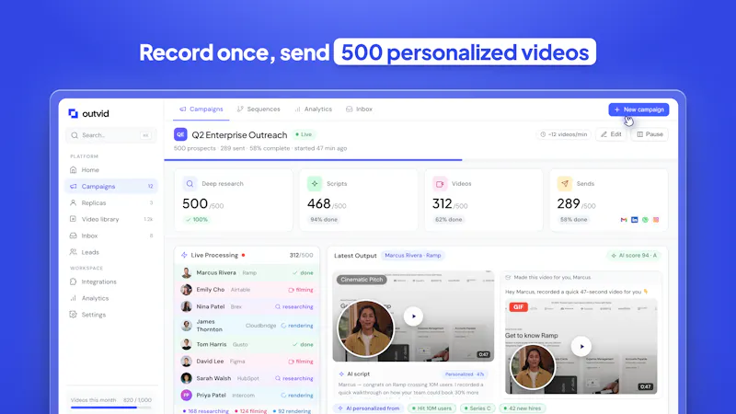Click the Videos camera icon
Viewport: 736px width, 414px height.
pos(440,183)
